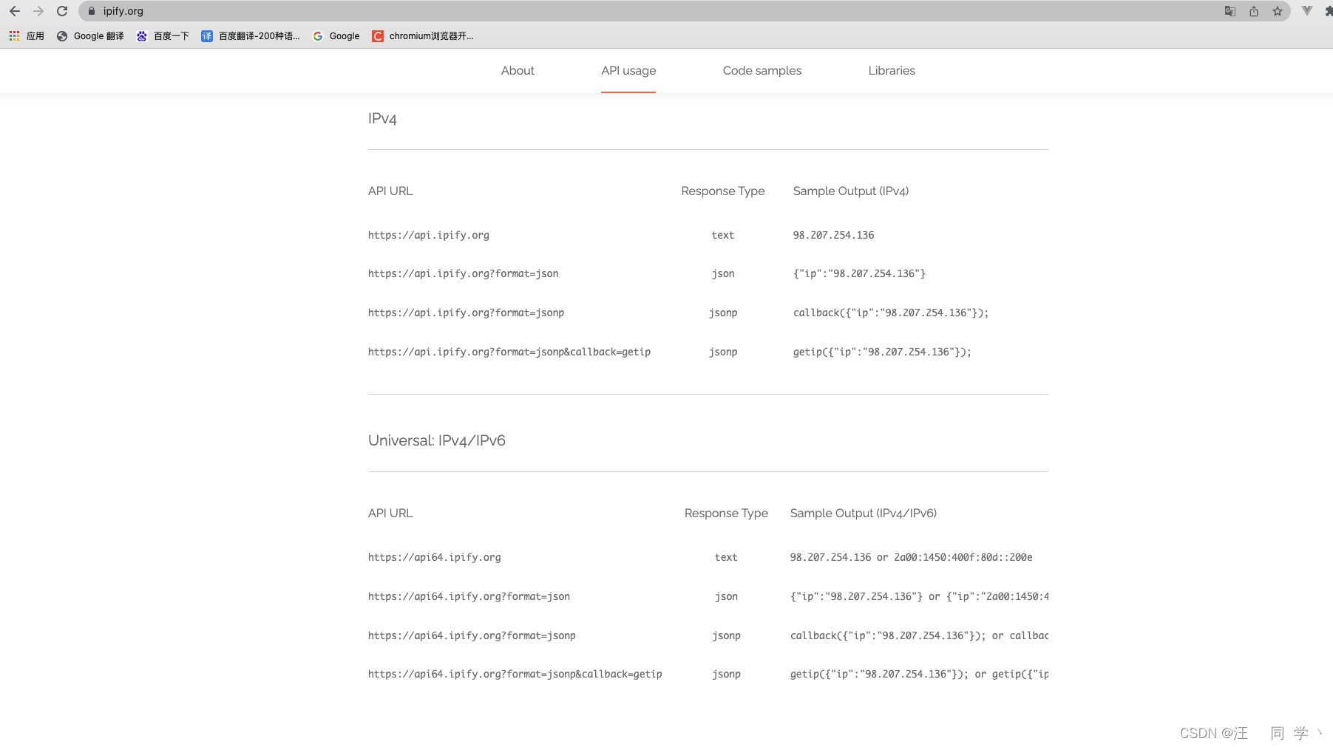Click https://api.ipify.org?format=json URL text

(464, 273)
